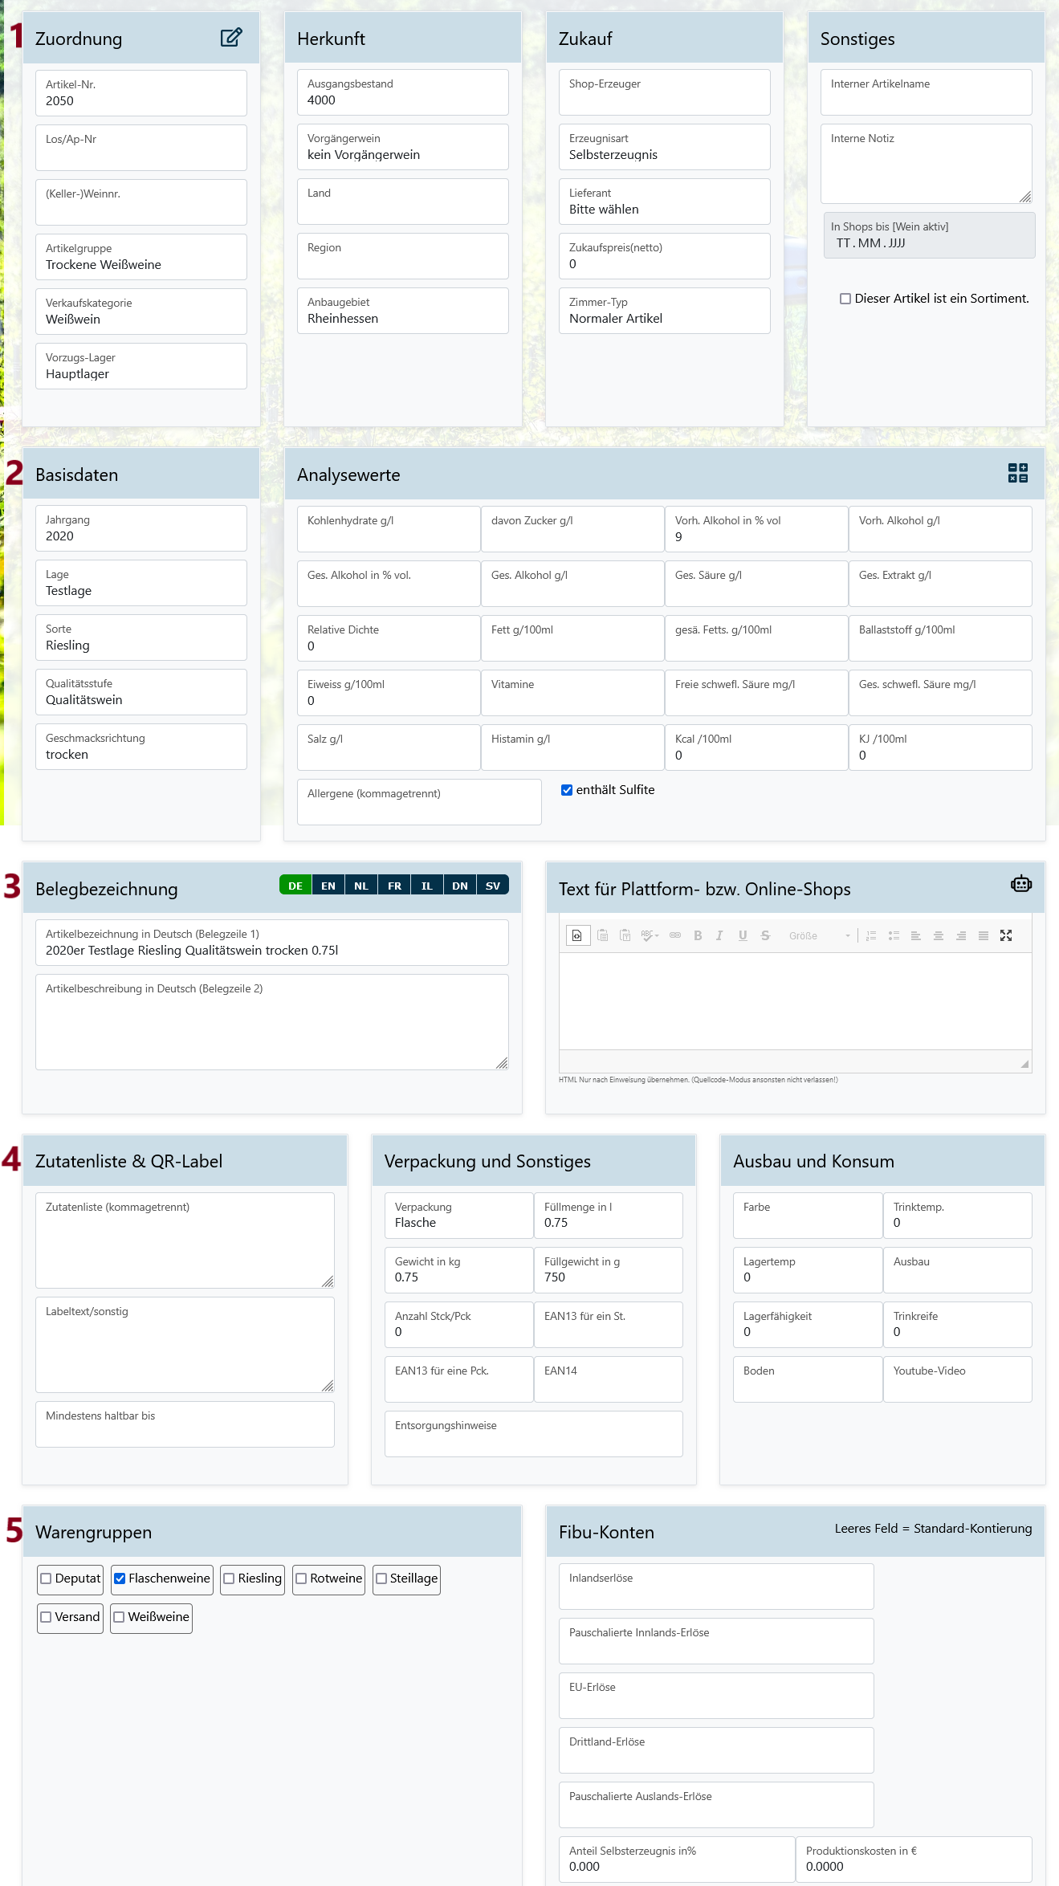
Task: Expand the Größe font size dropdown
Action: (818, 935)
